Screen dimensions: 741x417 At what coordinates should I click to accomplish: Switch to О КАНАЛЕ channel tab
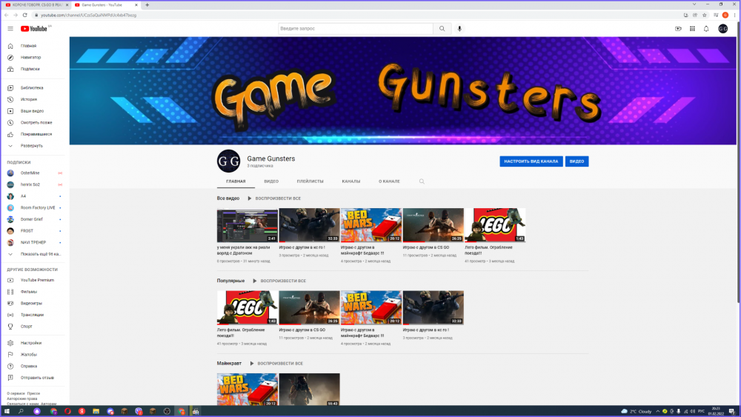click(389, 181)
